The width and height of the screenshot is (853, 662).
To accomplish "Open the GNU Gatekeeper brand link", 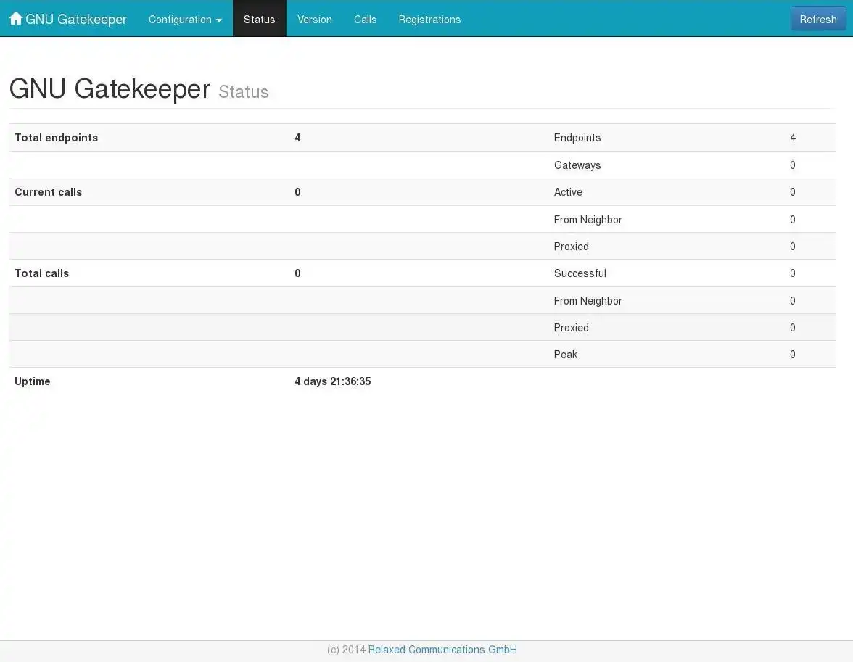I will pos(68,19).
